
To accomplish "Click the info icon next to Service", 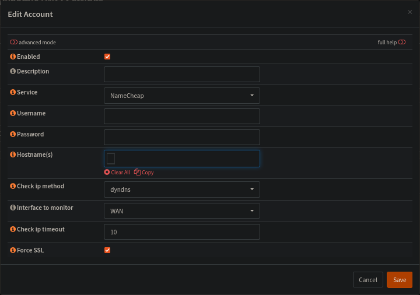I will 13,92.
